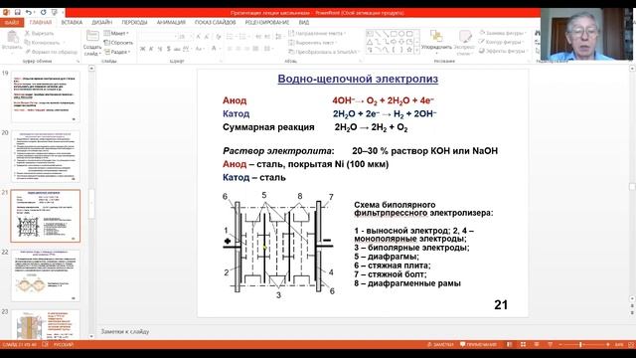
Task: Switch to ДИЗАЙН tab
Action: (101, 23)
